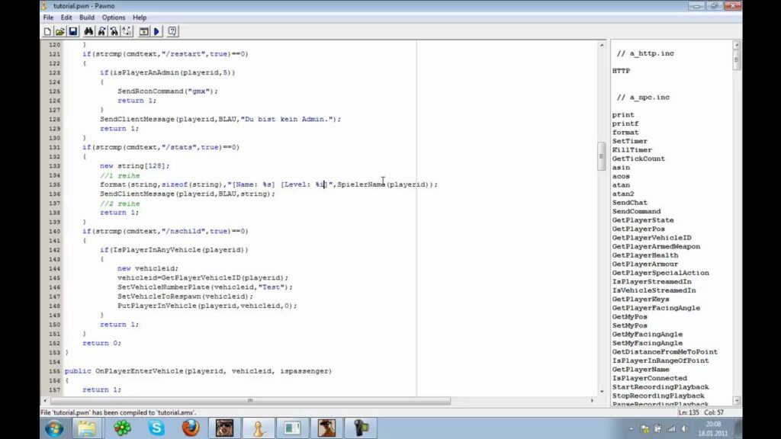Click the Open file folder icon
The width and height of the screenshot is (781, 439).
59,31
